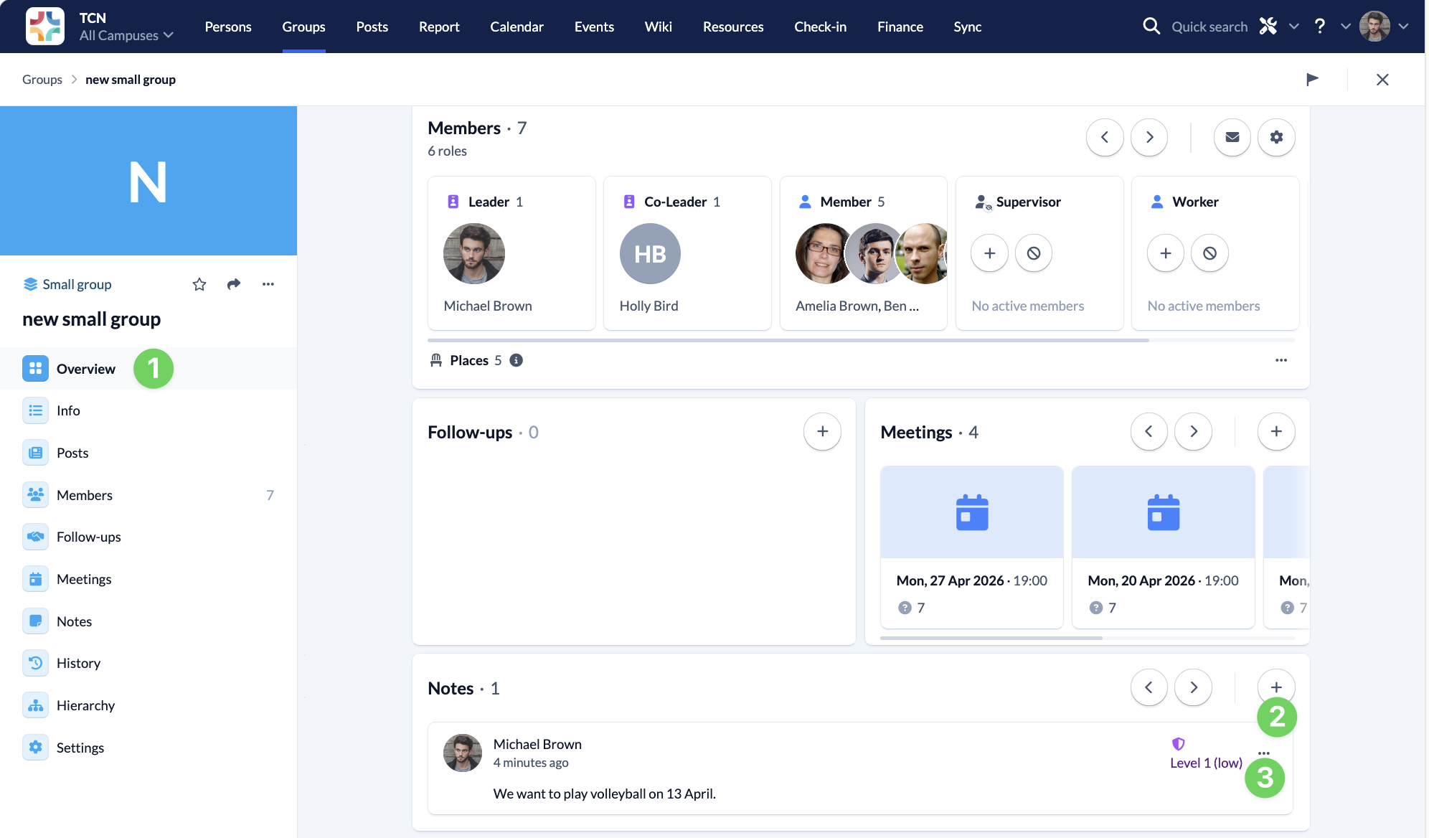Show Places info tooltip icon

pyautogui.click(x=516, y=360)
